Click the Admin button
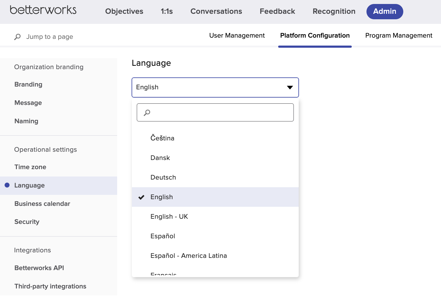Viewport: 441px width, 301px height. coord(385,11)
